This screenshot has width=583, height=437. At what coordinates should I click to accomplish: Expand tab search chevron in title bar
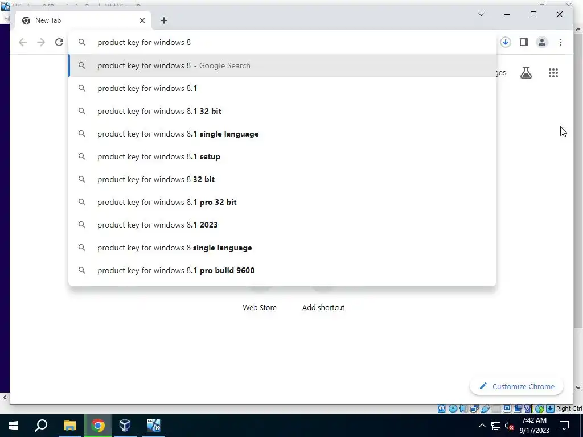tap(481, 14)
